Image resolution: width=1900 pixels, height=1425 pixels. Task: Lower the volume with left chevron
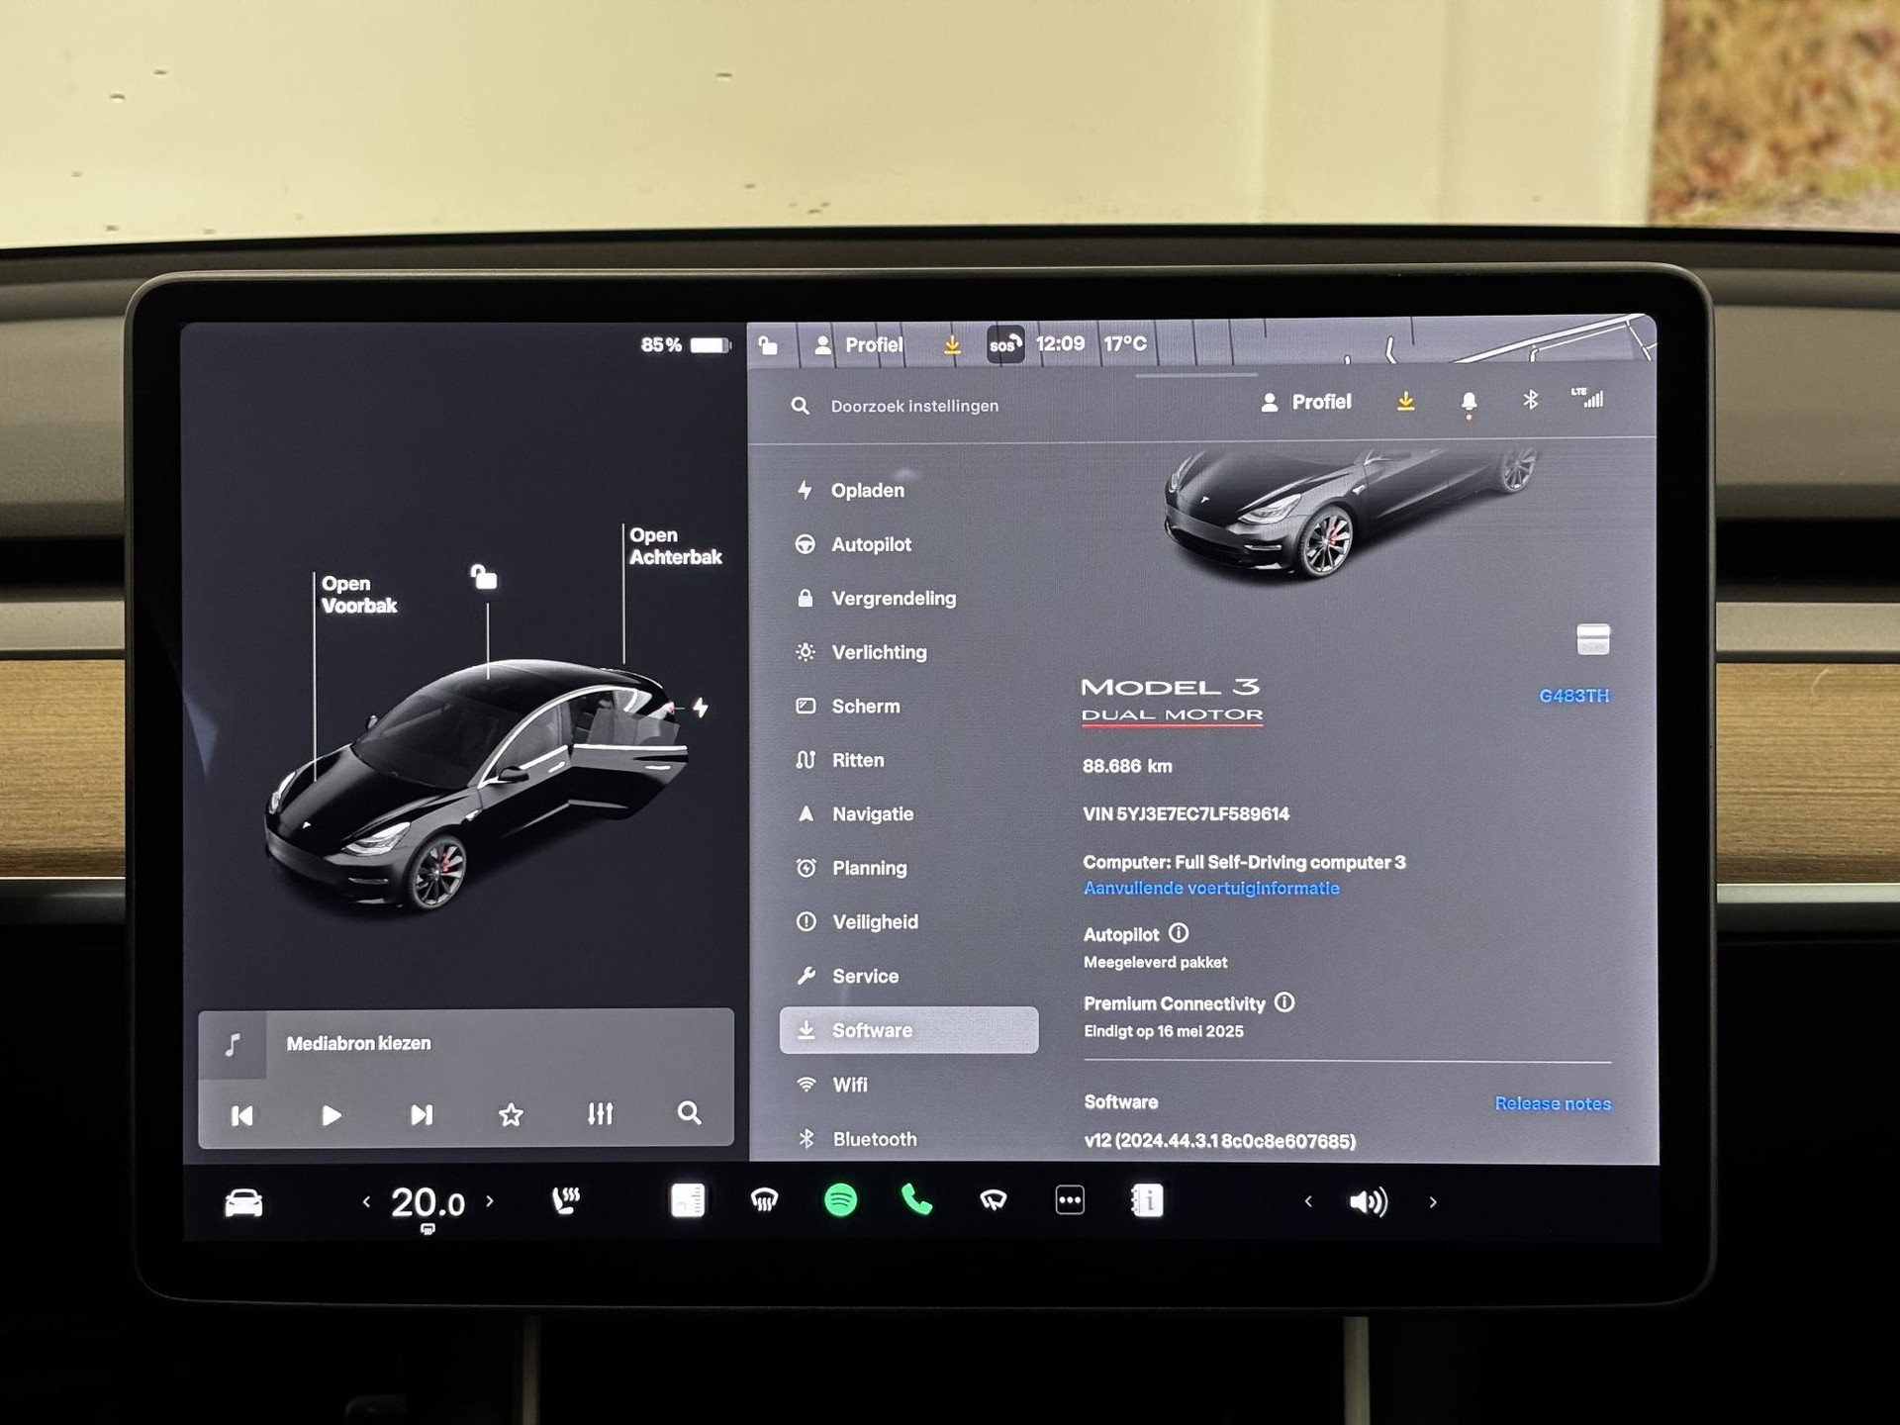click(1308, 1201)
